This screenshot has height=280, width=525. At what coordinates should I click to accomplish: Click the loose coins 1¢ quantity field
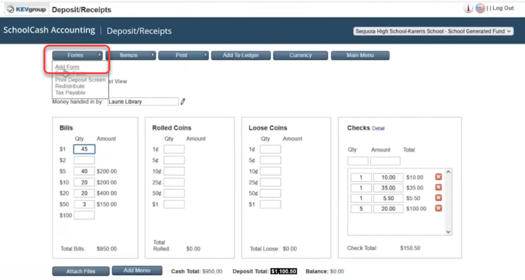pyautogui.click(x=270, y=149)
